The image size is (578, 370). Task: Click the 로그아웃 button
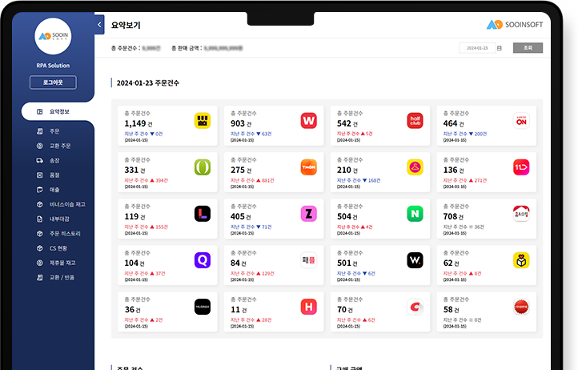coord(53,82)
